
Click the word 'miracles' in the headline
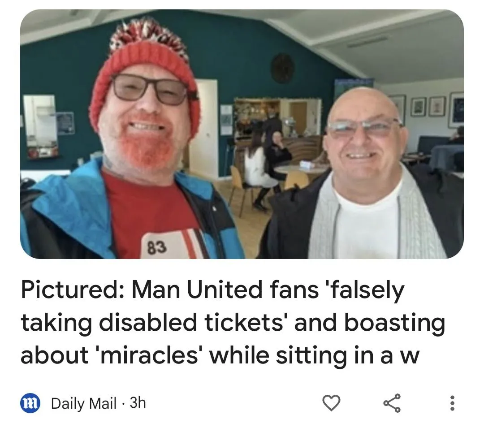coord(149,355)
